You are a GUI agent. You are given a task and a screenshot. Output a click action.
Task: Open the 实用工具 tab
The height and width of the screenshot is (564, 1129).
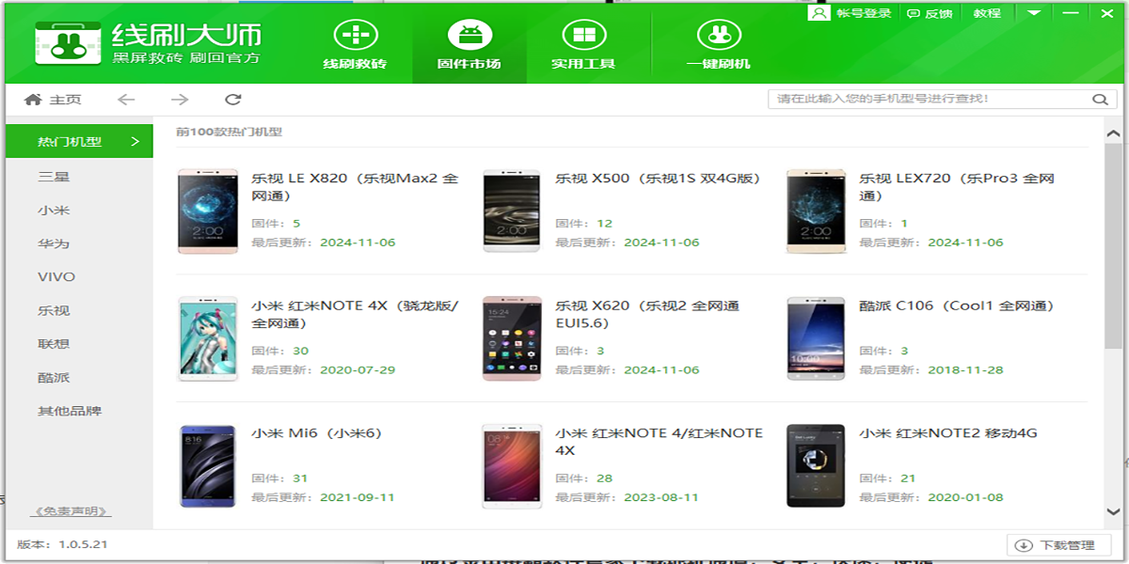coord(583,44)
